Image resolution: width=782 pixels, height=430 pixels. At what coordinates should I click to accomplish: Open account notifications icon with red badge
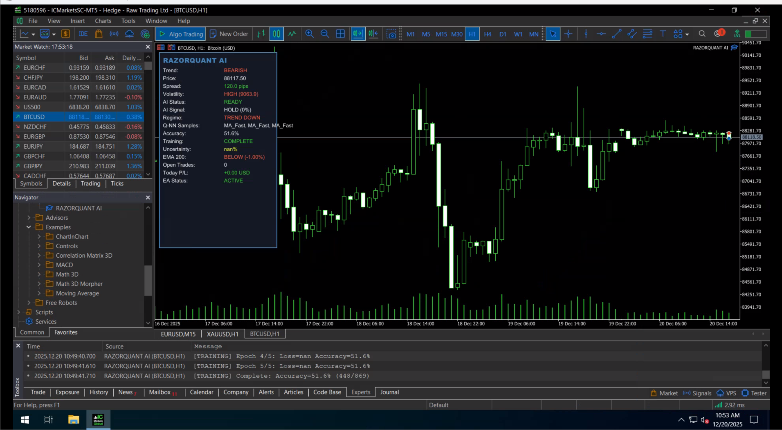[719, 33]
